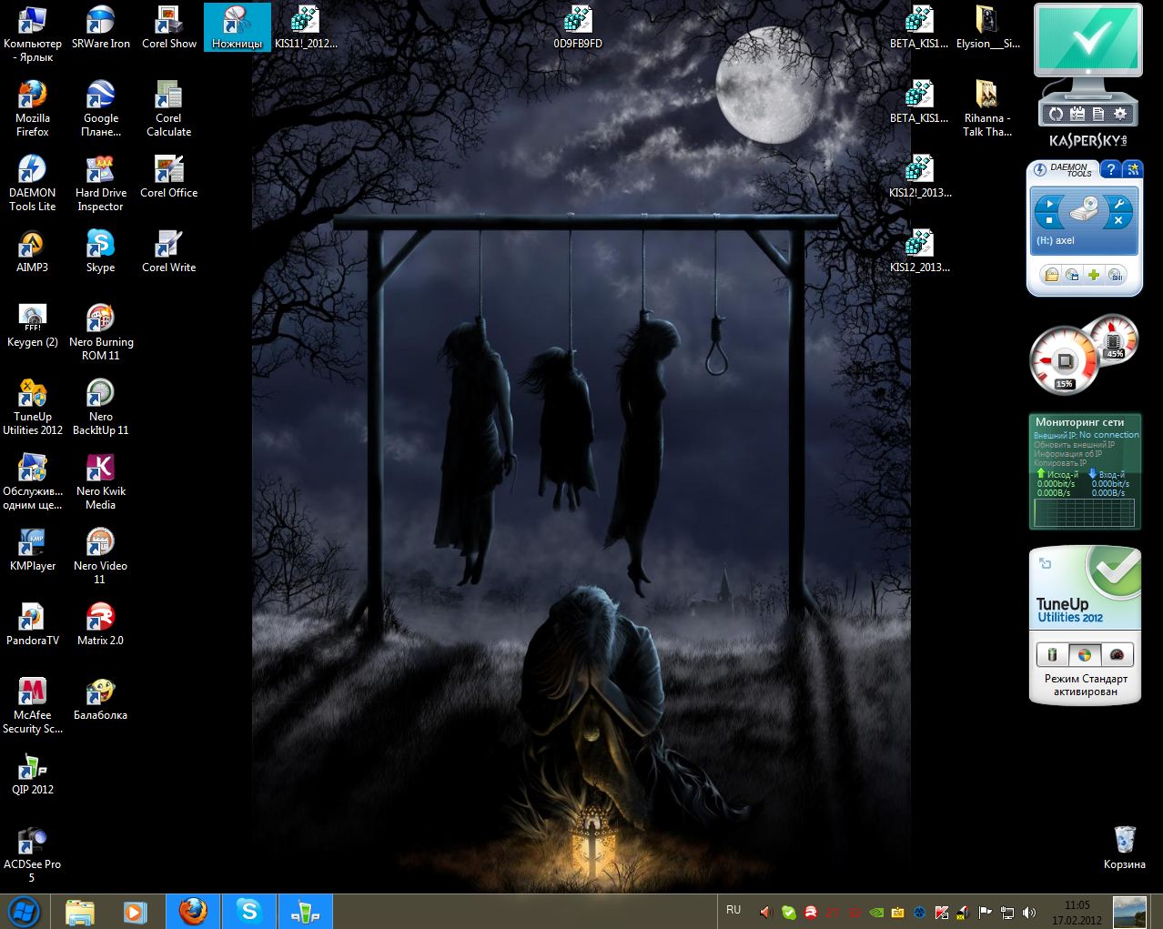The height and width of the screenshot is (929, 1163).
Task: Open the Nero Video 11 icon
Action: 100,556
